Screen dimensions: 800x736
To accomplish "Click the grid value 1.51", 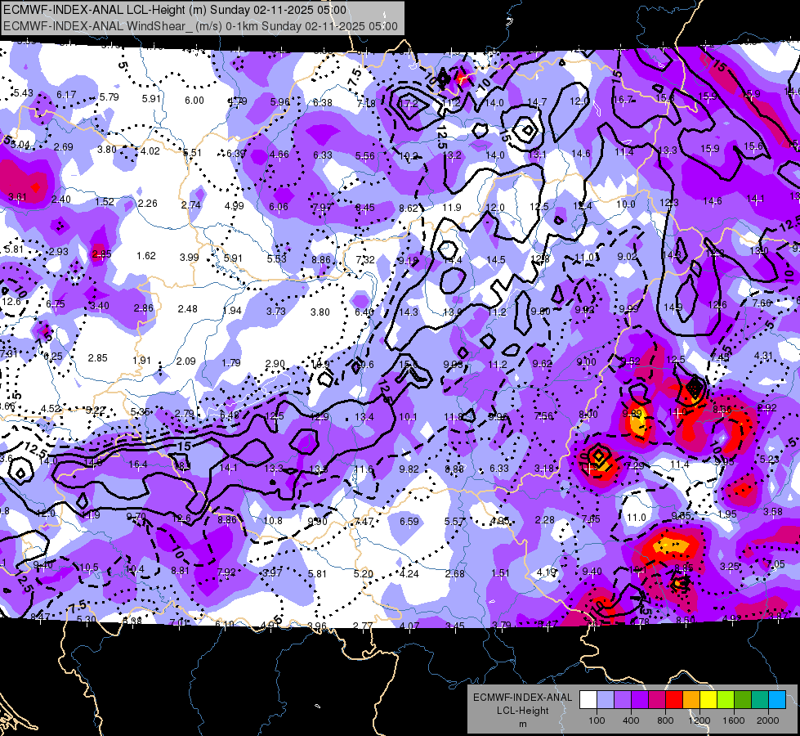I will point(500,573).
